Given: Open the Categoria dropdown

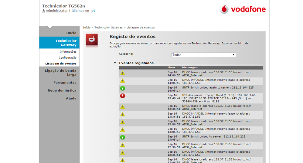Looking at the screenshot, I should pyautogui.click(x=203, y=55).
